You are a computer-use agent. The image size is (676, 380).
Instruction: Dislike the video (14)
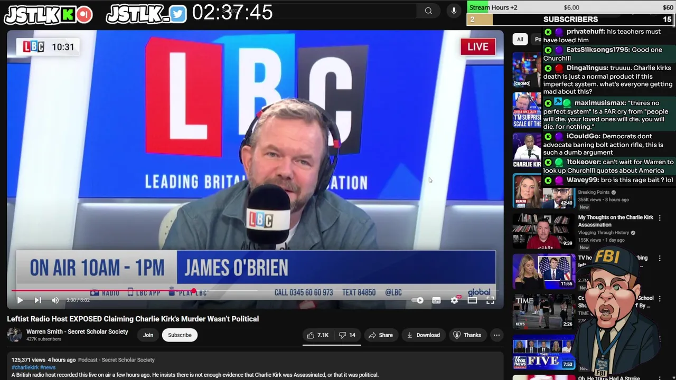348,335
